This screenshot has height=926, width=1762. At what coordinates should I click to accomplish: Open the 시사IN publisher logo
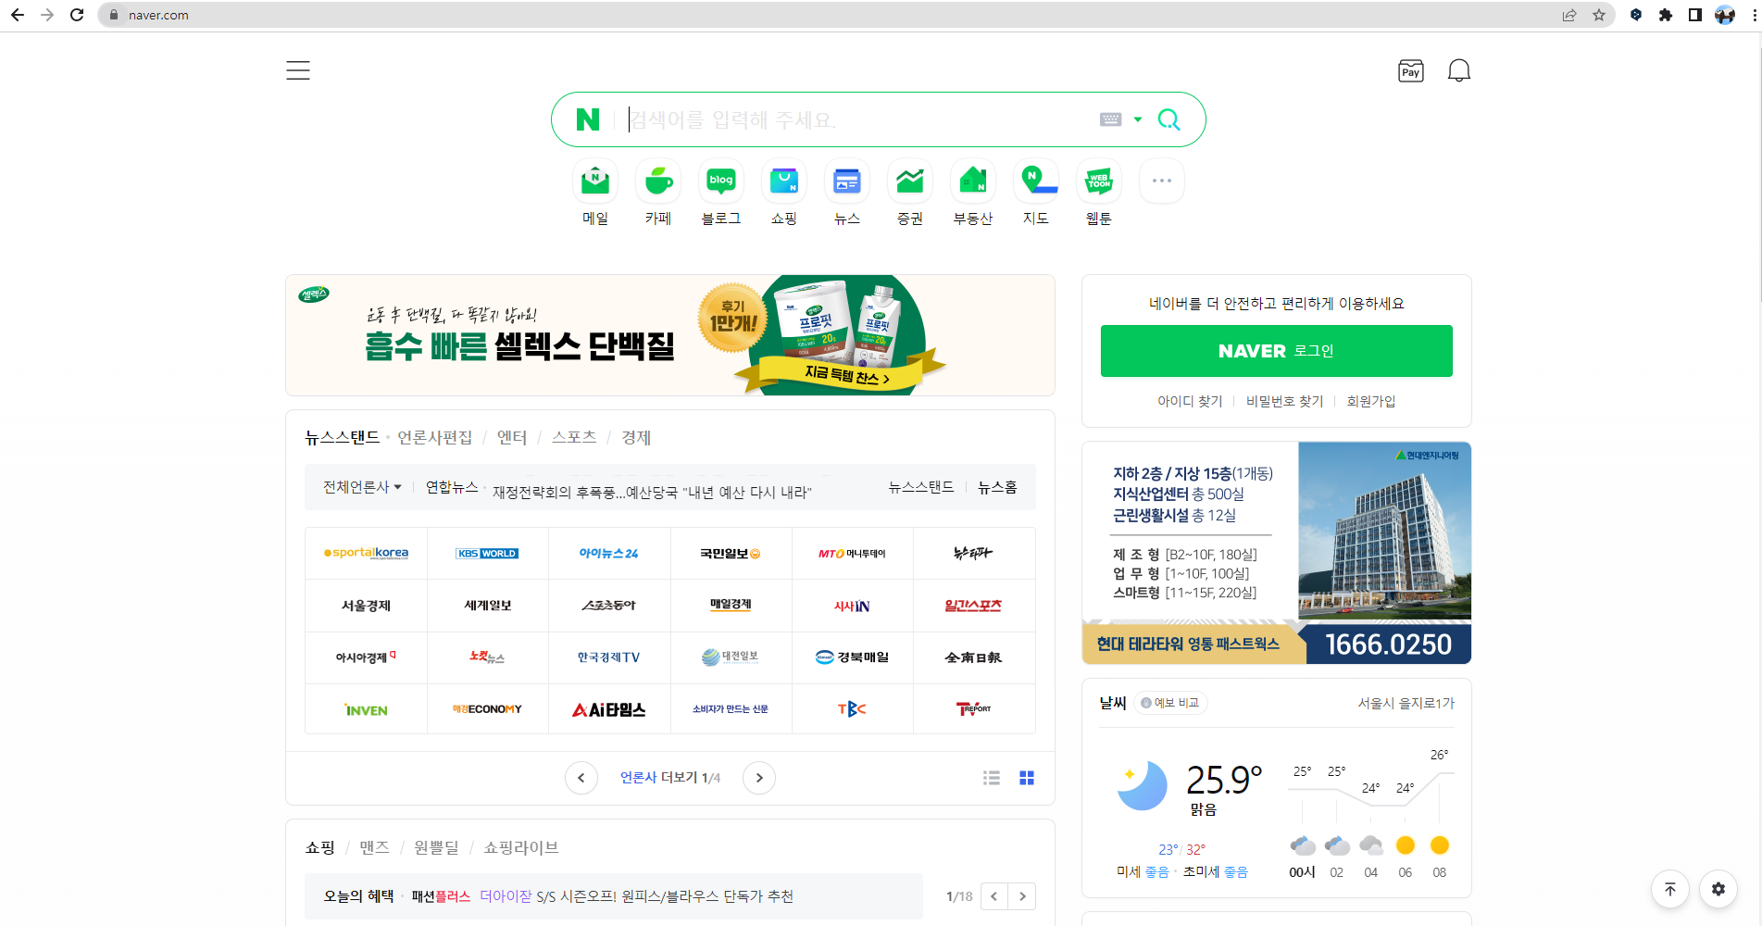(x=852, y=606)
